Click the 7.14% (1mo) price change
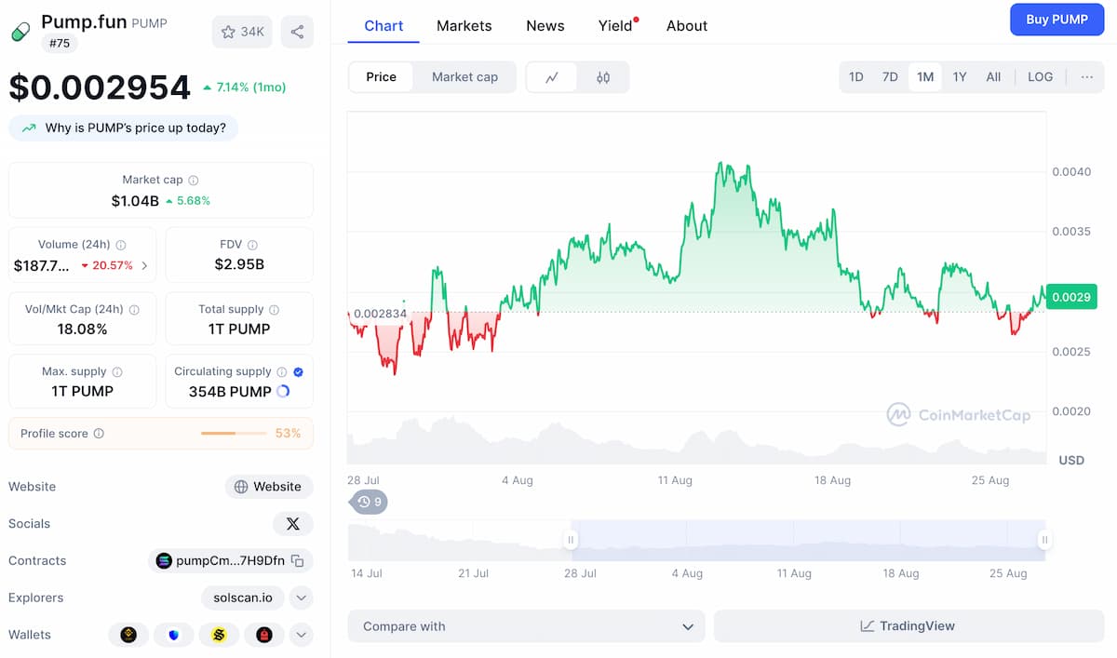 (244, 87)
